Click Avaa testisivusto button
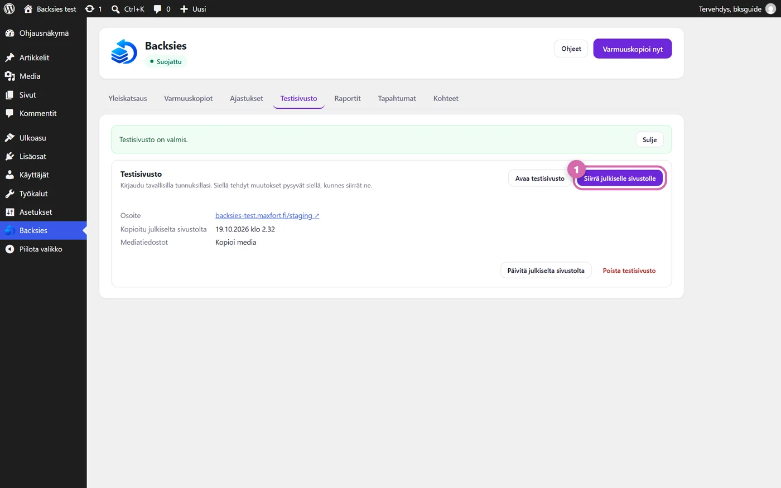The height and width of the screenshot is (488, 781). coord(540,178)
